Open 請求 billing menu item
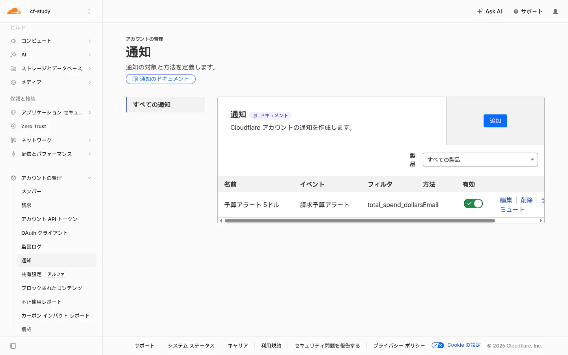This screenshot has height=355, width=568. pyautogui.click(x=56, y=205)
